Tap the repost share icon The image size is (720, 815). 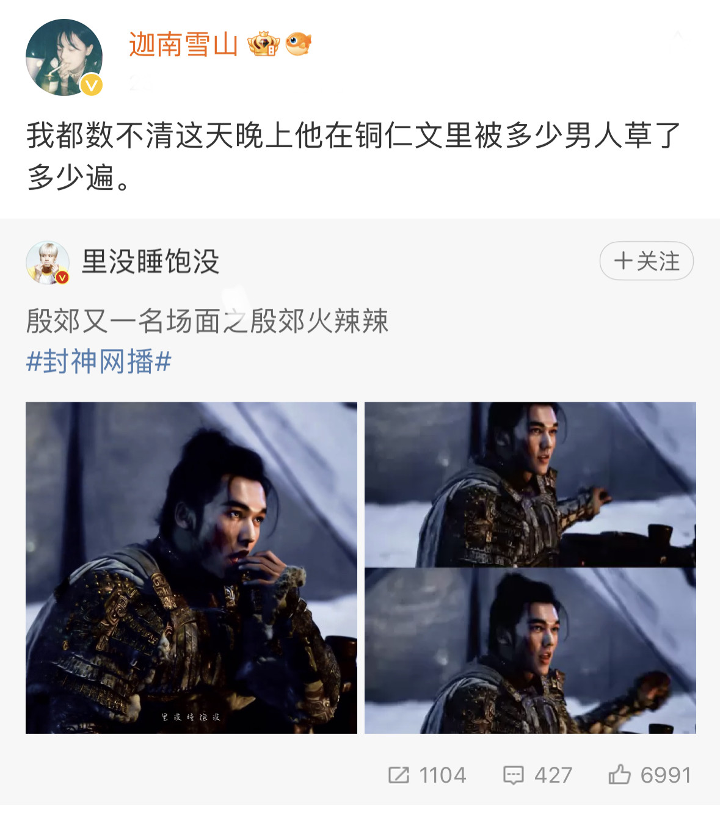(399, 775)
